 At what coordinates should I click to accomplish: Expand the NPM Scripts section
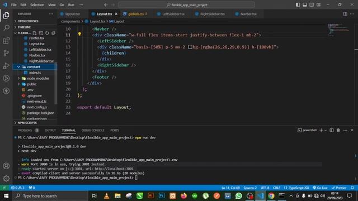tap(27, 123)
